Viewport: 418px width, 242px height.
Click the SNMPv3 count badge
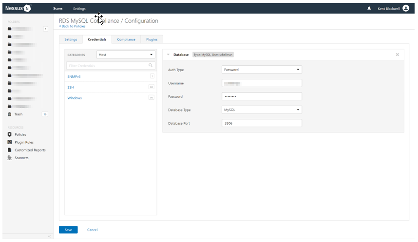tap(152, 76)
